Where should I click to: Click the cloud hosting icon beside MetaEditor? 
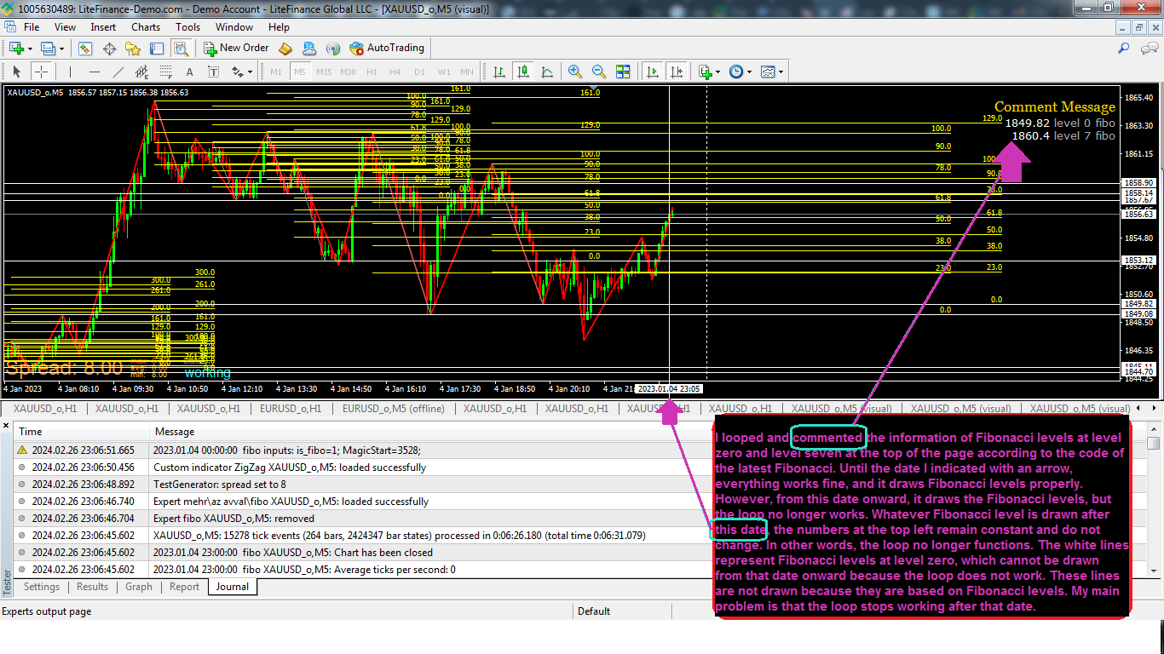pos(309,49)
